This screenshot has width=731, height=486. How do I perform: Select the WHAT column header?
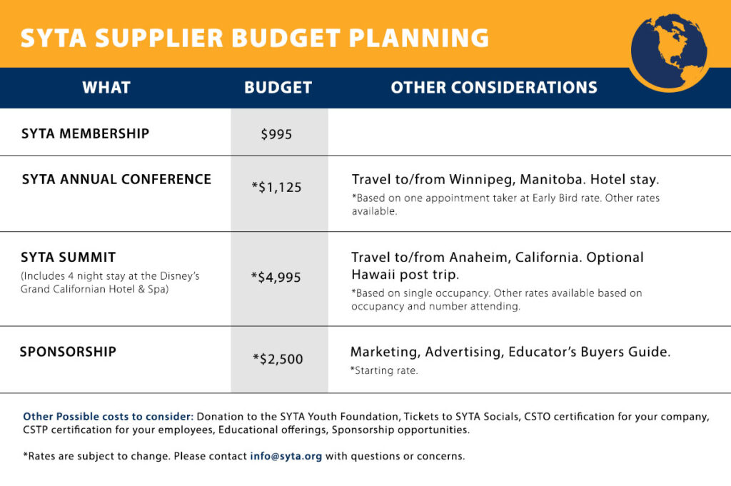click(106, 88)
